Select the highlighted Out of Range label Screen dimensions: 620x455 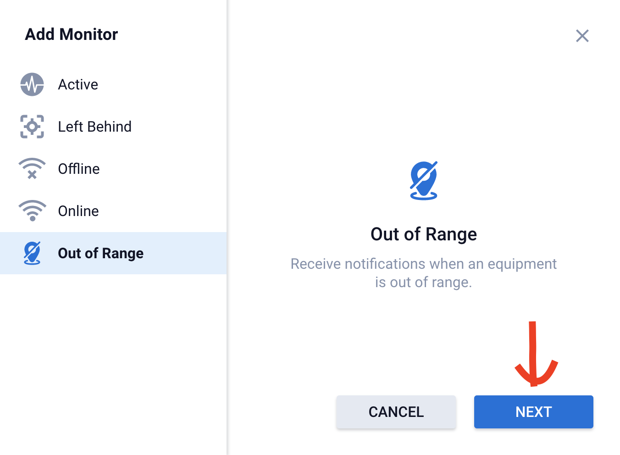coord(100,253)
